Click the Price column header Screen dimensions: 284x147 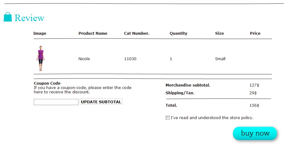255,33
